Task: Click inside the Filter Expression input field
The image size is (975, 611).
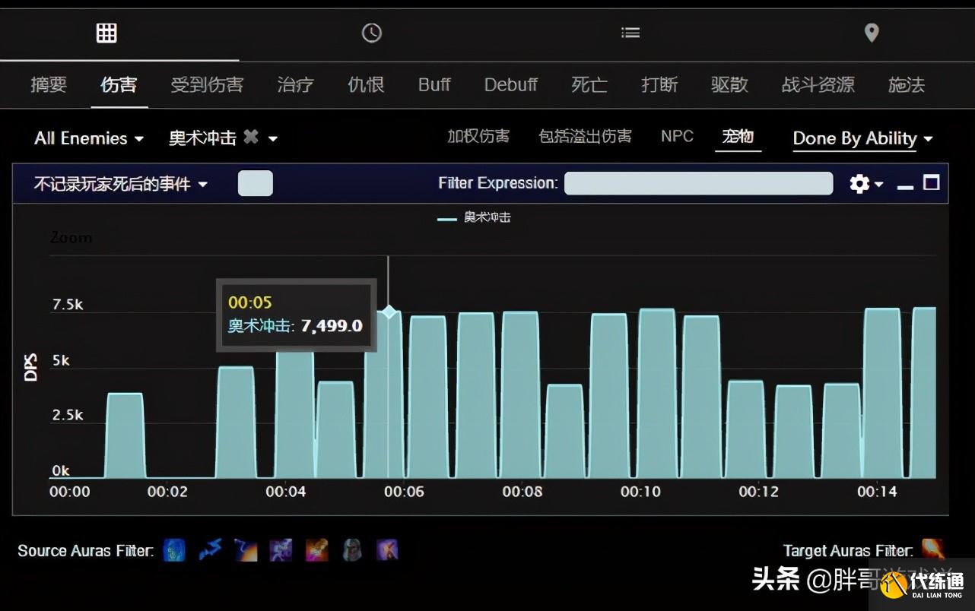Action: pyautogui.click(x=697, y=183)
